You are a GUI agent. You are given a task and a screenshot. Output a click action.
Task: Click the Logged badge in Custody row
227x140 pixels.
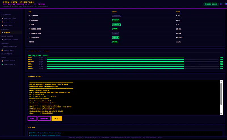115,42
